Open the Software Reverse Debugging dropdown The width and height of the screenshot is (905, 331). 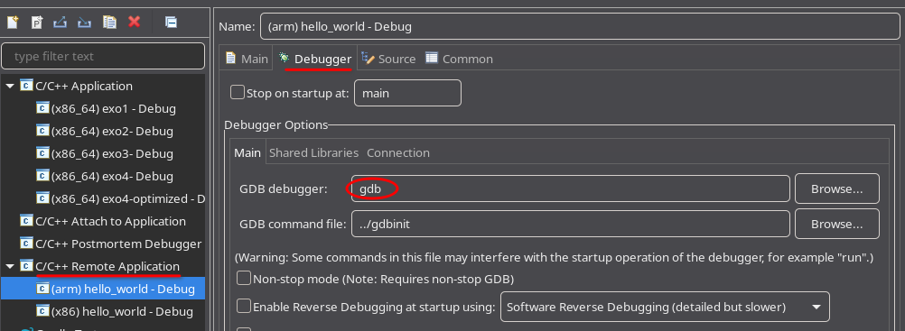(665, 307)
